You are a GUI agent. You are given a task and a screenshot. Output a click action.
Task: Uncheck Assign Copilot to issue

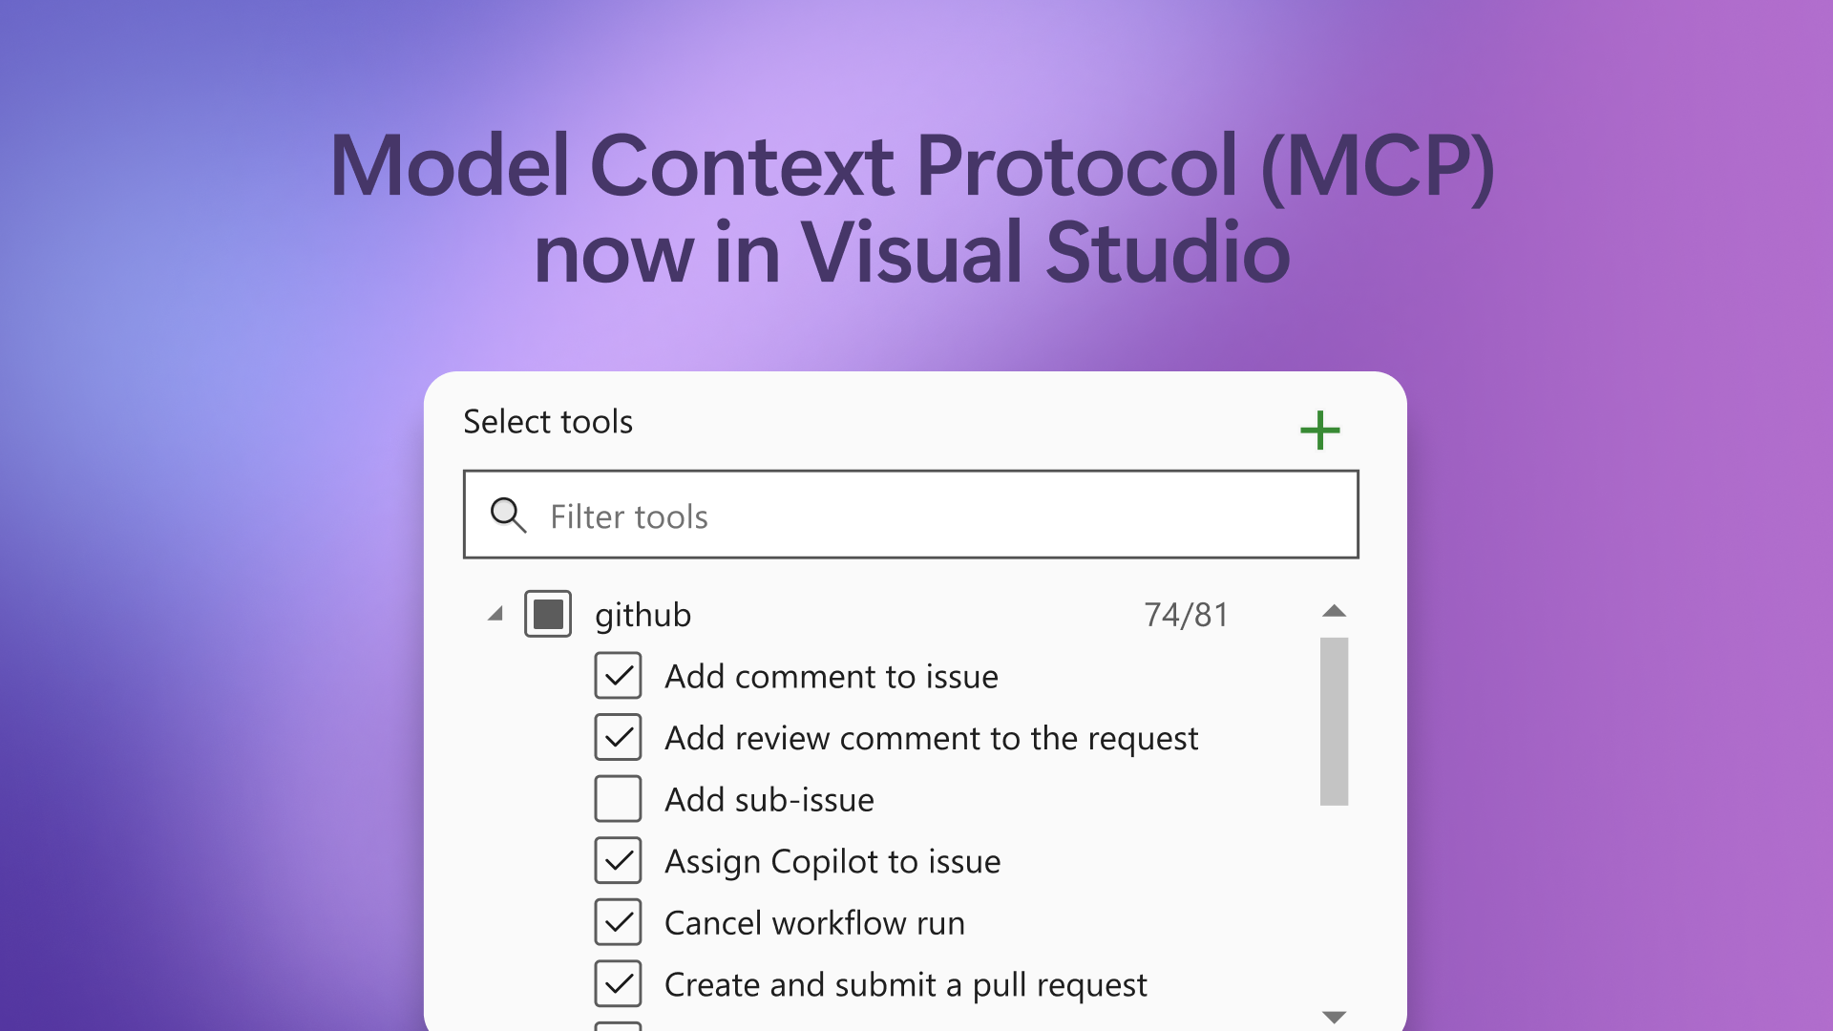618,861
